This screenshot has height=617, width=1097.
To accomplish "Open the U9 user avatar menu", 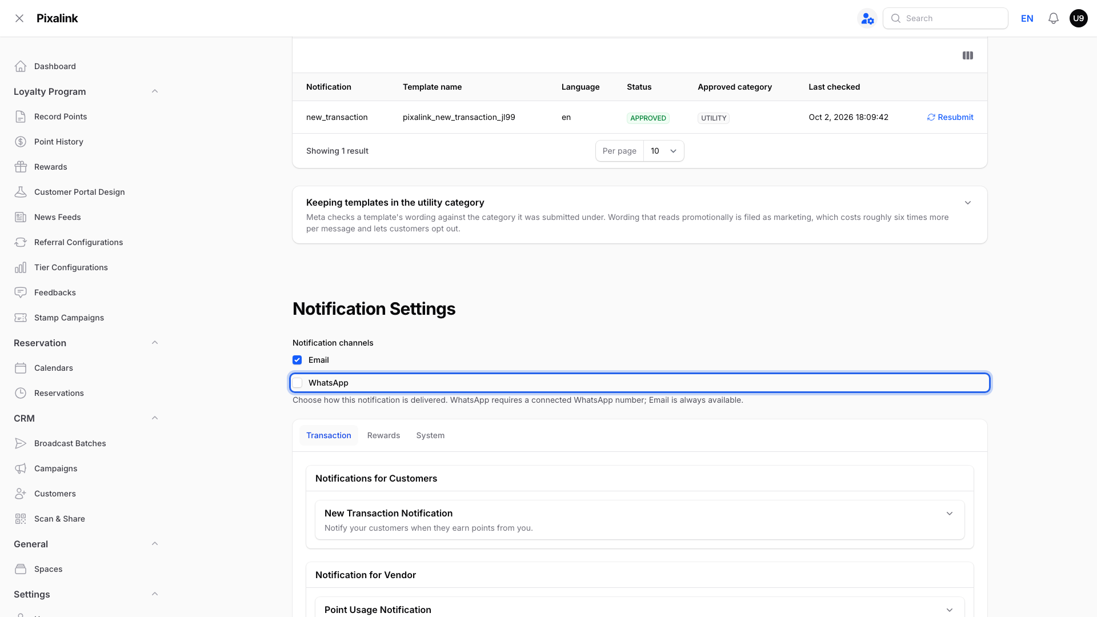I will tap(1079, 18).
